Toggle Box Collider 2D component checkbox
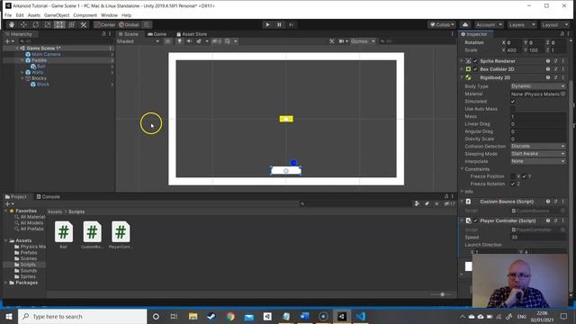576x324 pixels. pos(476,69)
